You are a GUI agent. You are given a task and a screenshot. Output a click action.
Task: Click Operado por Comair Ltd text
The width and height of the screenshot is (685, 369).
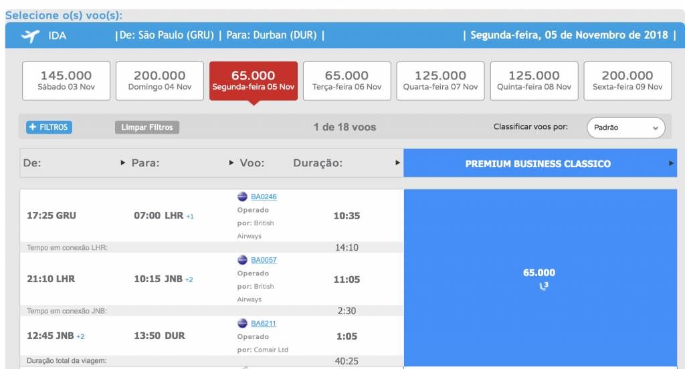point(262,343)
